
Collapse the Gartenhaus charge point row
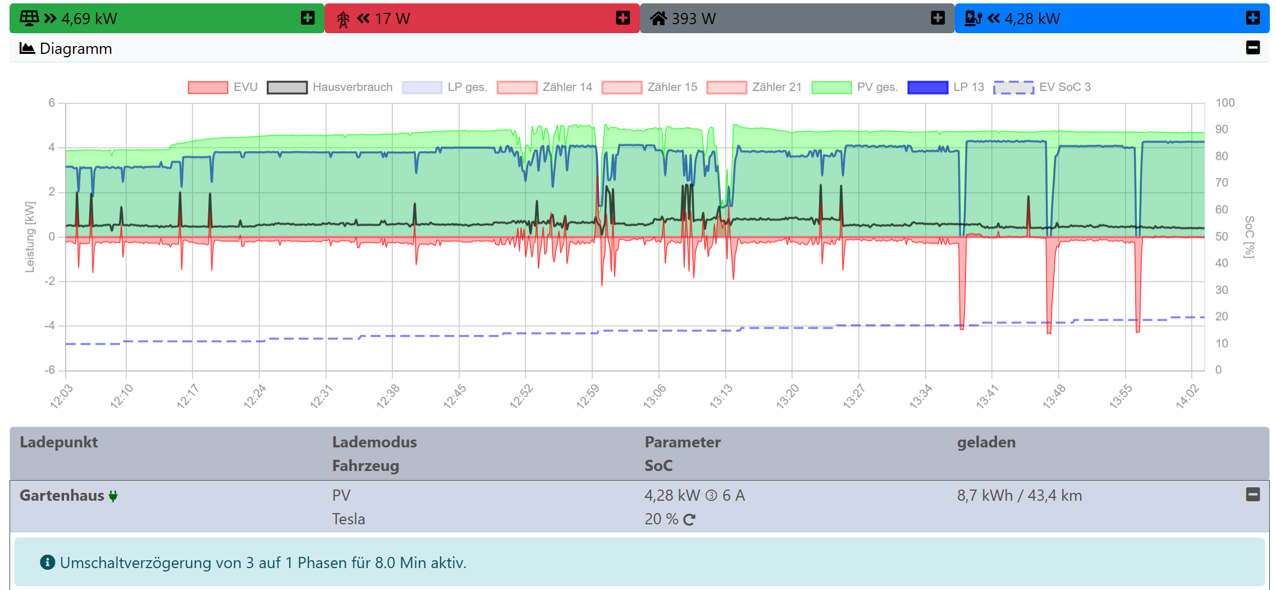[1252, 495]
